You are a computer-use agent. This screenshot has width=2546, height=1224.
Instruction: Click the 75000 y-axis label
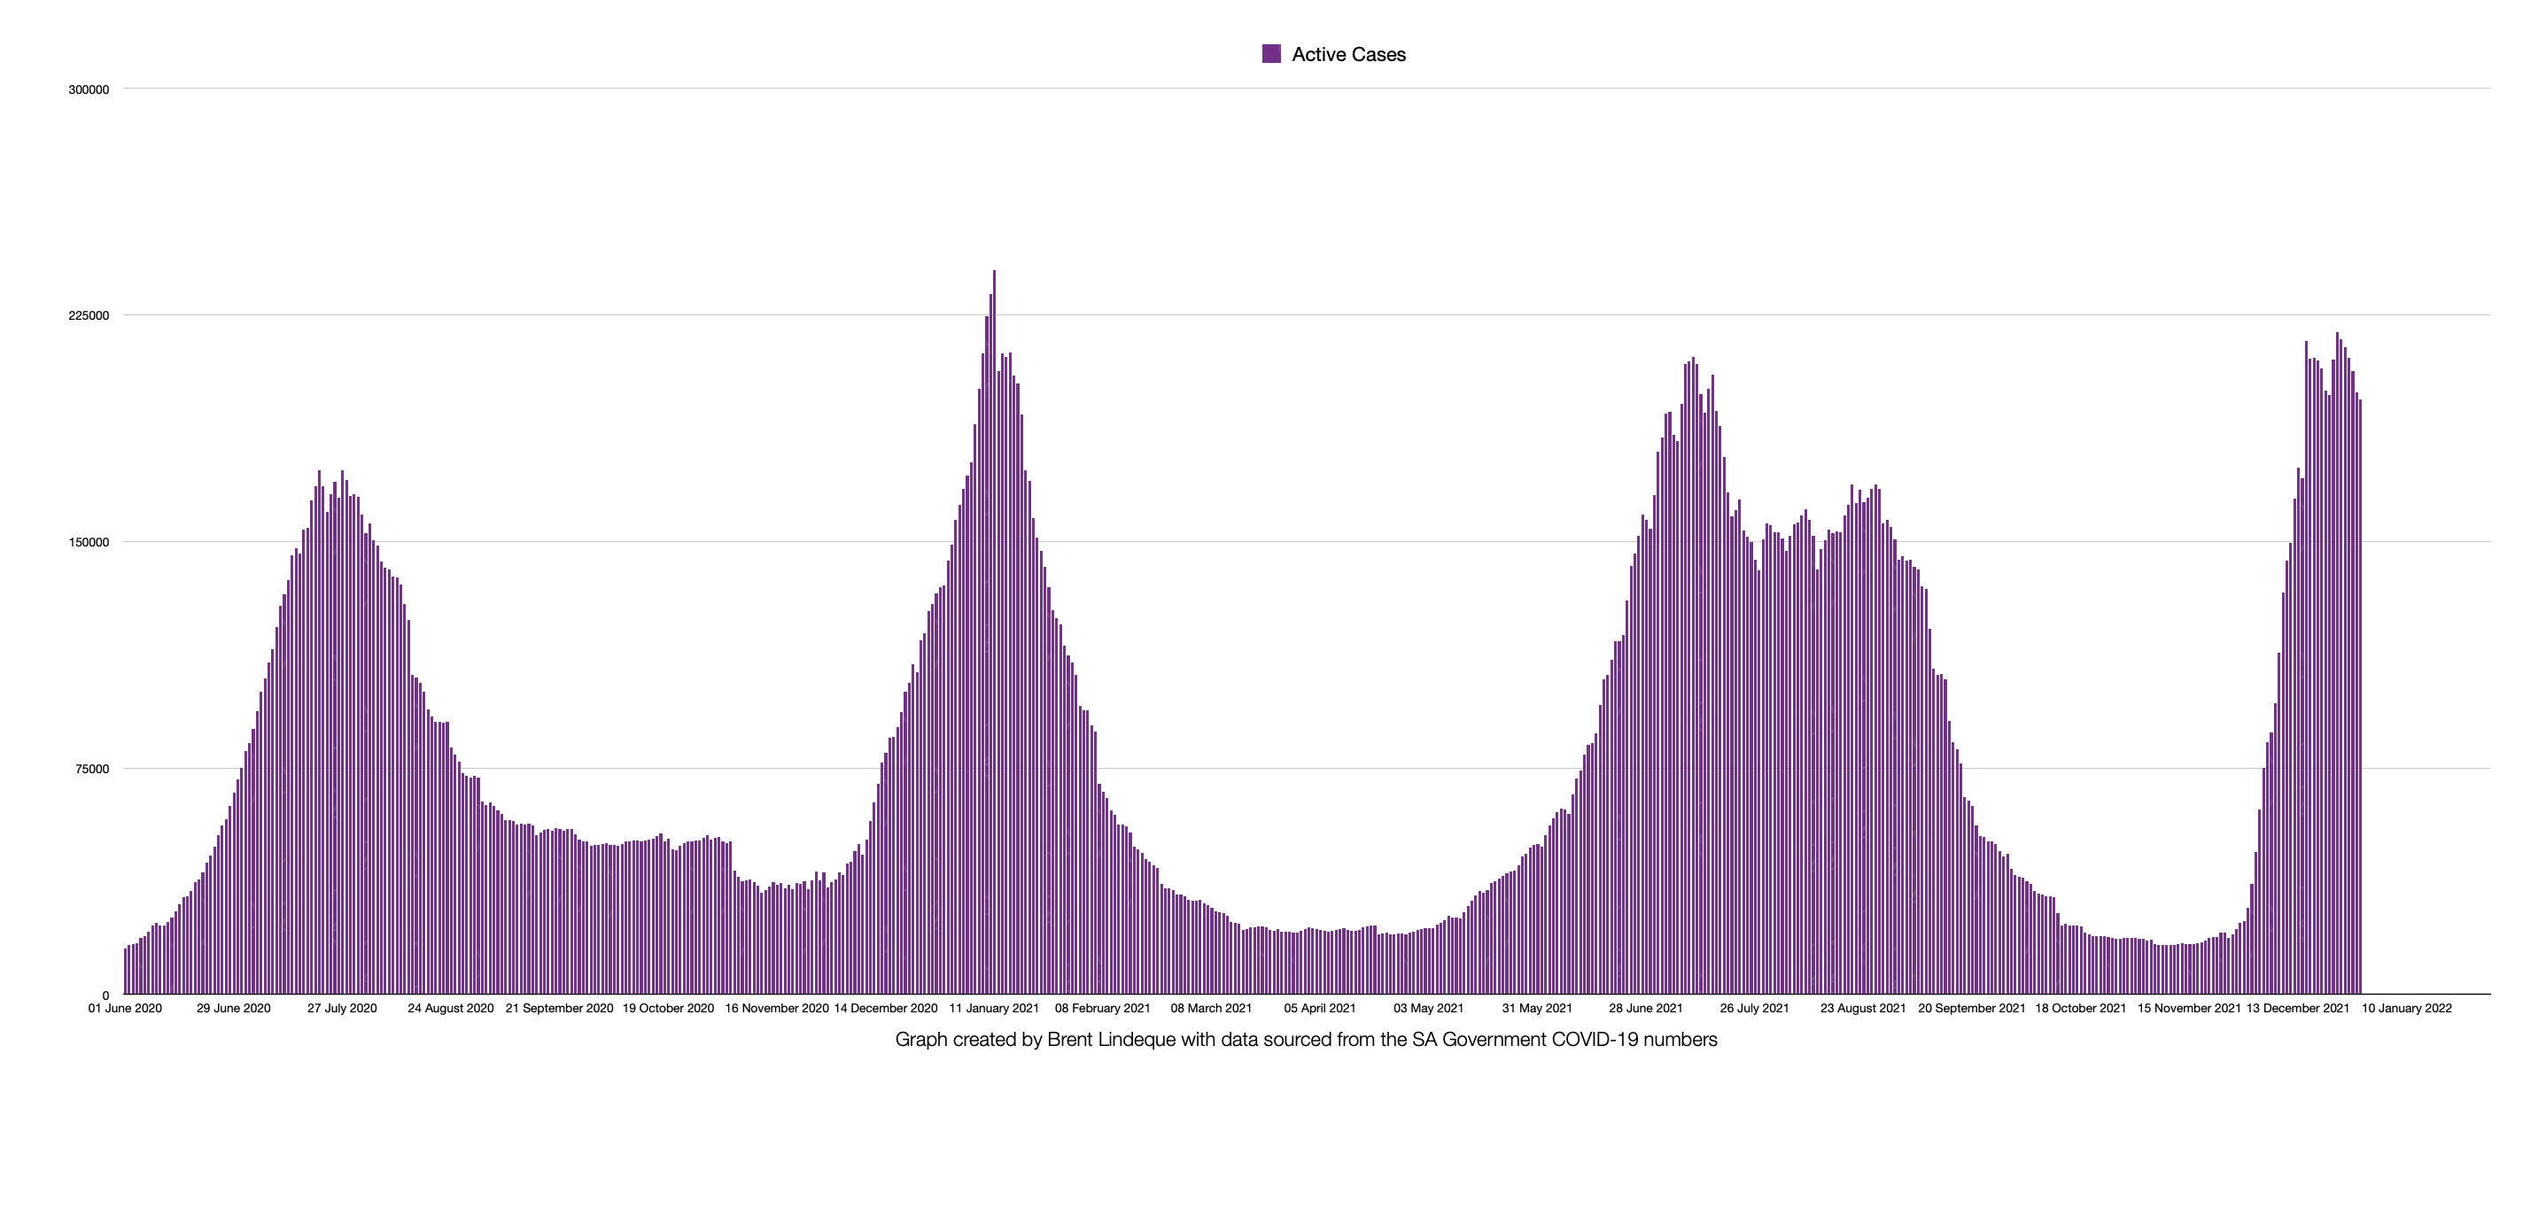[x=91, y=769]
